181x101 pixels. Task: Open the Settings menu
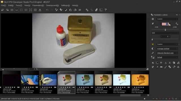[65, 5]
